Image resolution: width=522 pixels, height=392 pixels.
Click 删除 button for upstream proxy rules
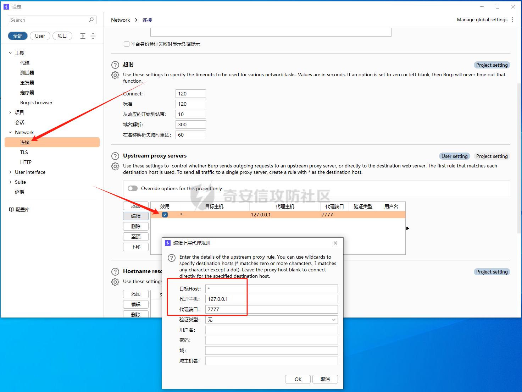(136, 226)
